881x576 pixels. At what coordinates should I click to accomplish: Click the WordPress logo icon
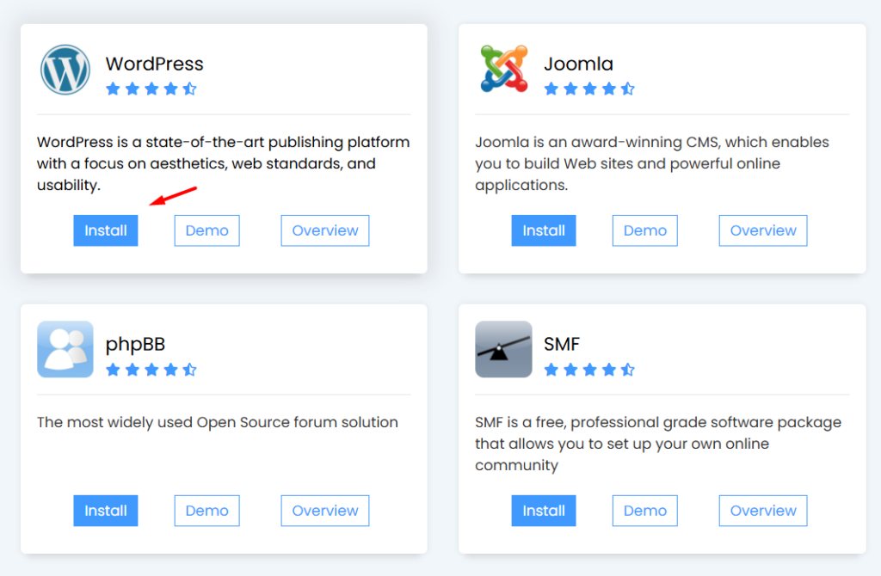pos(65,70)
